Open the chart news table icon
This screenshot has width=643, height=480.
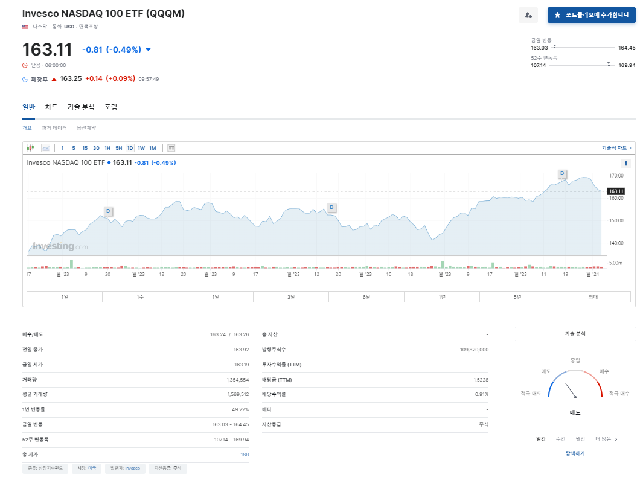[x=171, y=148]
